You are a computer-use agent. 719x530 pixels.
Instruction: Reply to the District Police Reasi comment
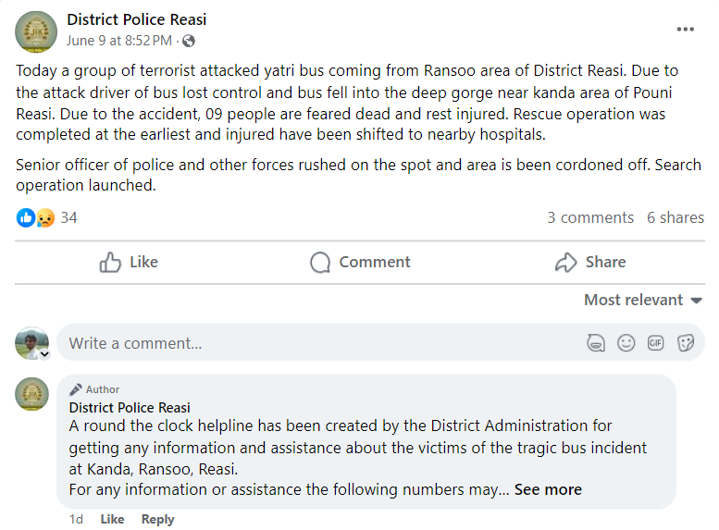157,519
